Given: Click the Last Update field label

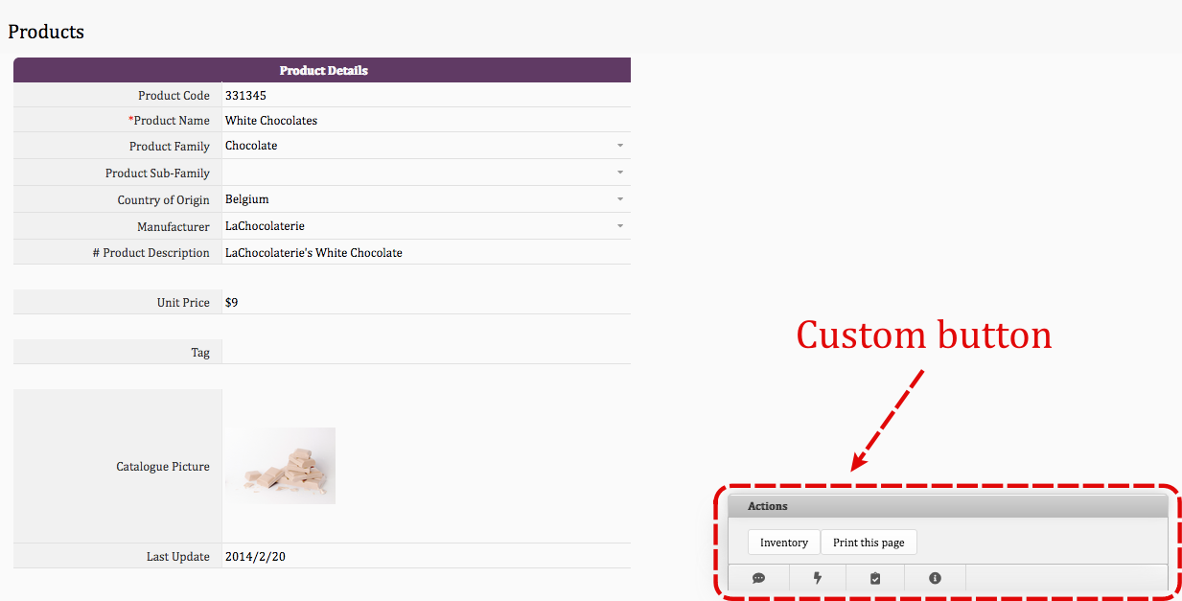Looking at the screenshot, I should [x=178, y=557].
